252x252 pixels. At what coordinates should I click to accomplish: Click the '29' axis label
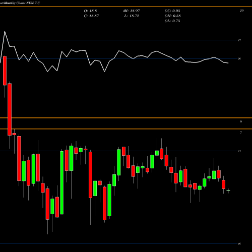241,11
